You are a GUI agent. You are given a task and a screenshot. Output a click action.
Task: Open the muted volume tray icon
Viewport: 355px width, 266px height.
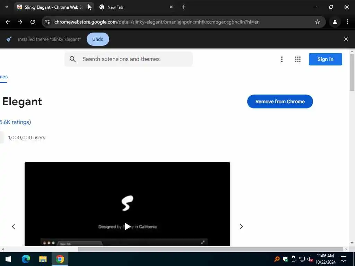click(x=310, y=259)
